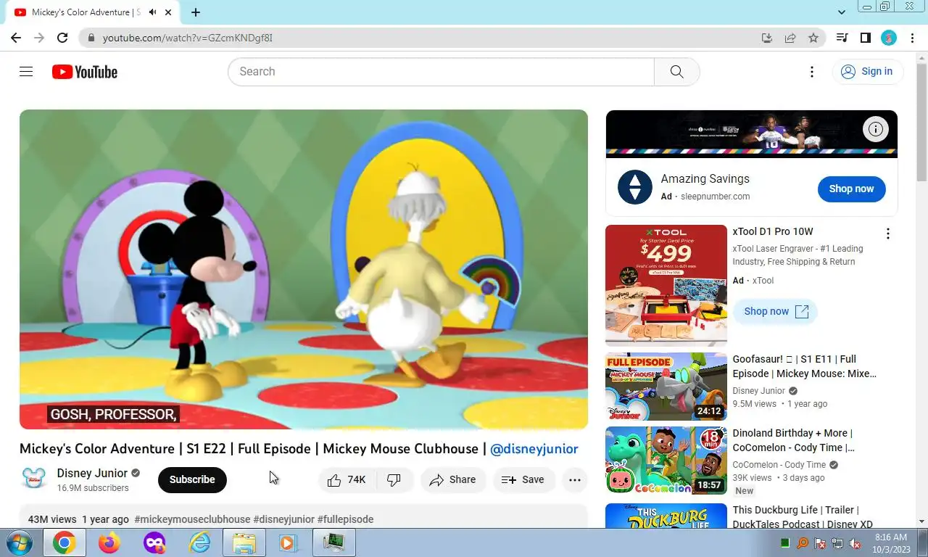Focus the YouTube search box
The width and height of the screenshot is (928, 557).
[441, 72]
